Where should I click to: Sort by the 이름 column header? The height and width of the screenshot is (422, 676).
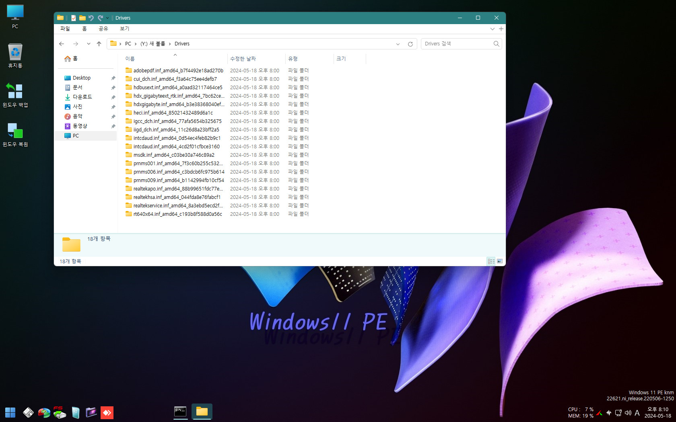point(175,59)
